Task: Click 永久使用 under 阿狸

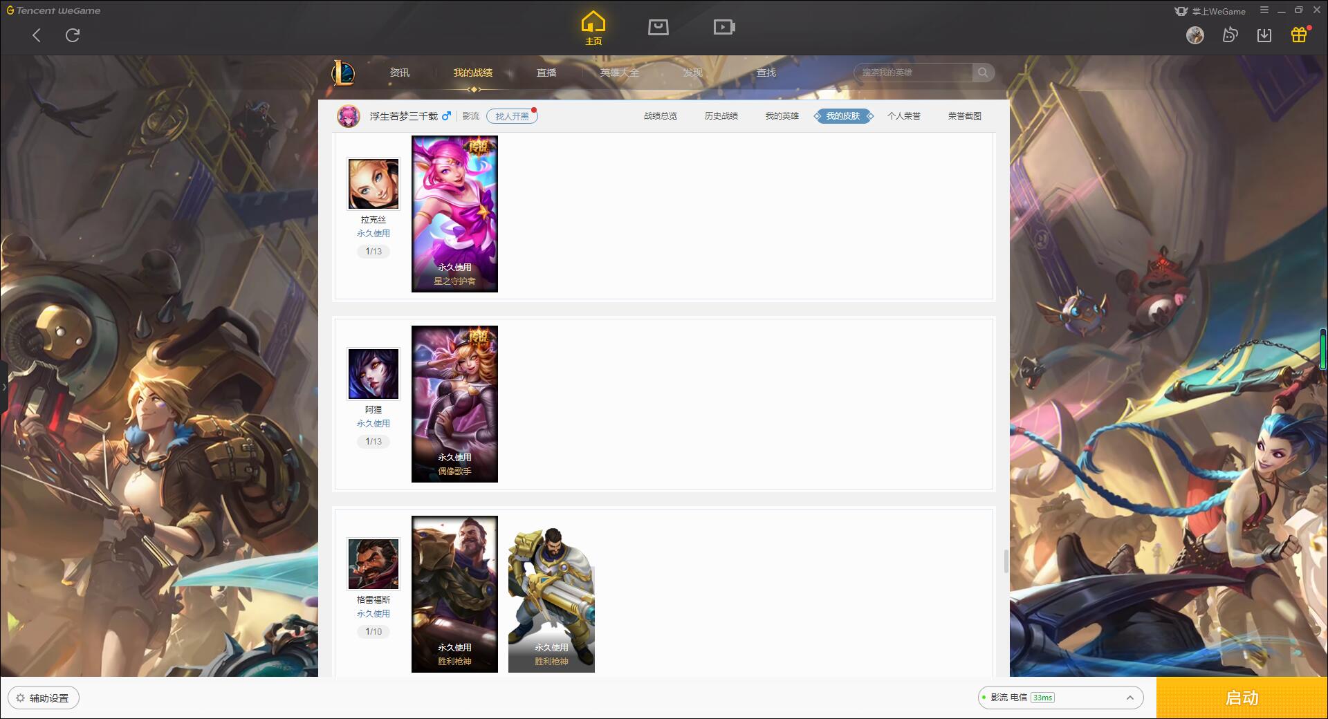Action: click(x=373, y=424)
